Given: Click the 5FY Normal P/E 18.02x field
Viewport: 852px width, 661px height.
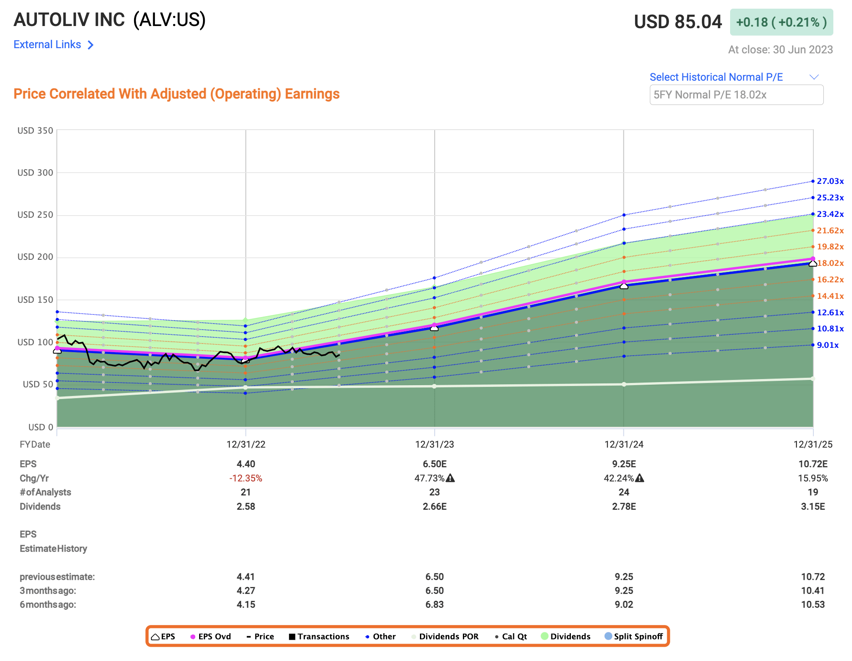Looking at the screenshot, I should tap(736, 95).
